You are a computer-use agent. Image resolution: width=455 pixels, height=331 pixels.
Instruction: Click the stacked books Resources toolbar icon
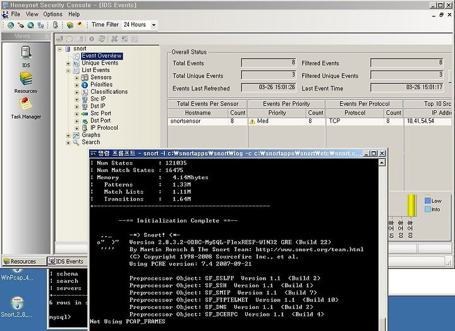pos(70,25)
